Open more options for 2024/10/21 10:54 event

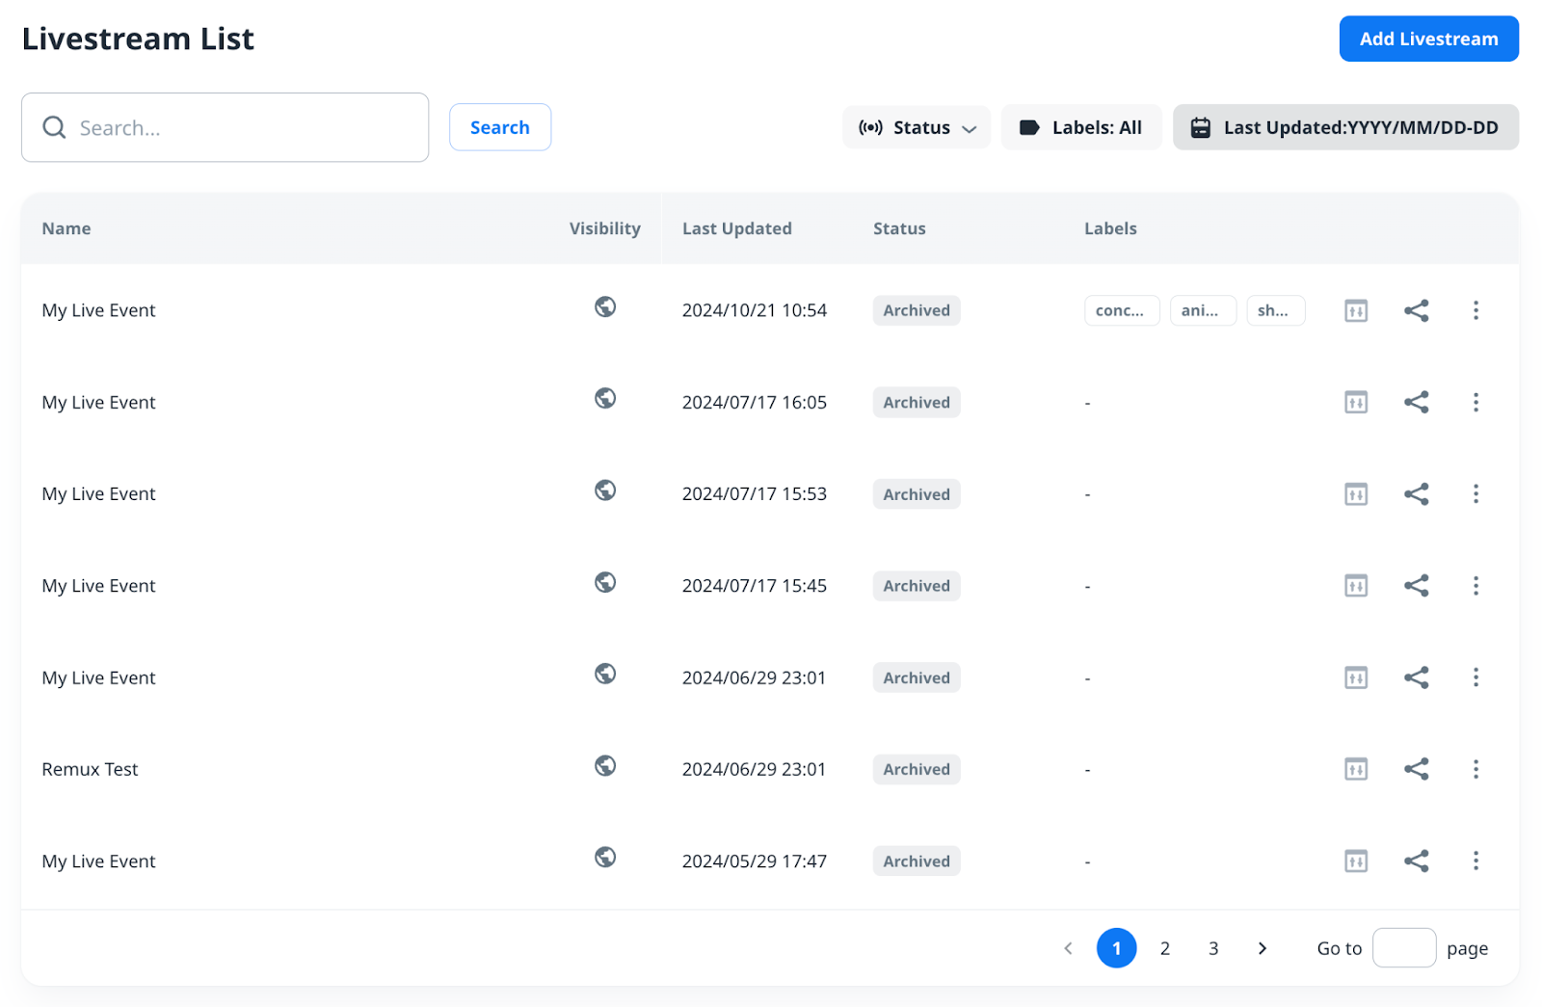tap(1476, 310)
